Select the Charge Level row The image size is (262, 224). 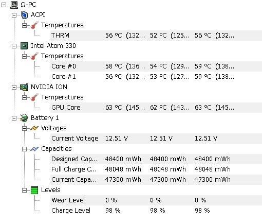pos(156,211)
